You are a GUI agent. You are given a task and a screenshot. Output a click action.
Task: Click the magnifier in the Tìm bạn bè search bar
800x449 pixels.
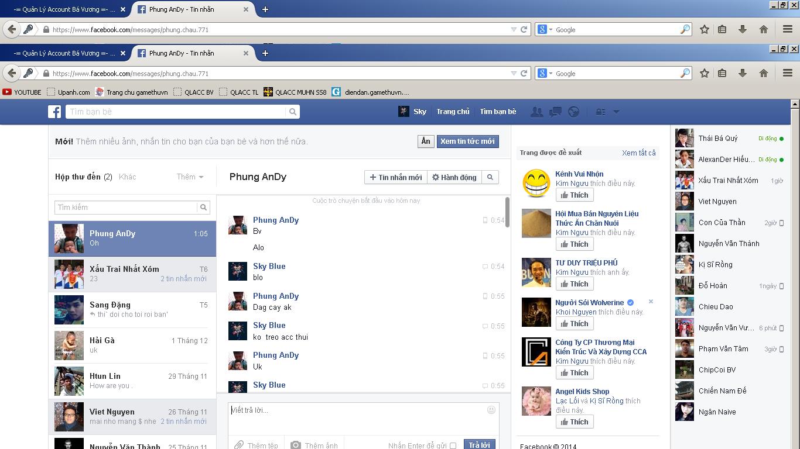[x=293, y=112]
